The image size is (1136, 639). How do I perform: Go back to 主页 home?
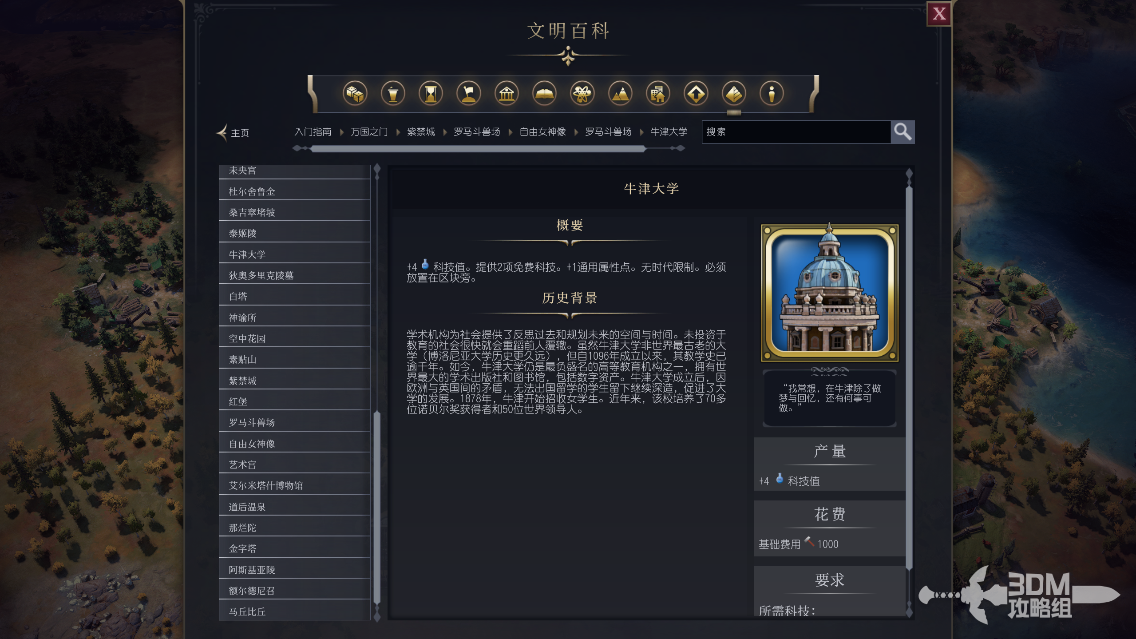[x=233, y=132]
